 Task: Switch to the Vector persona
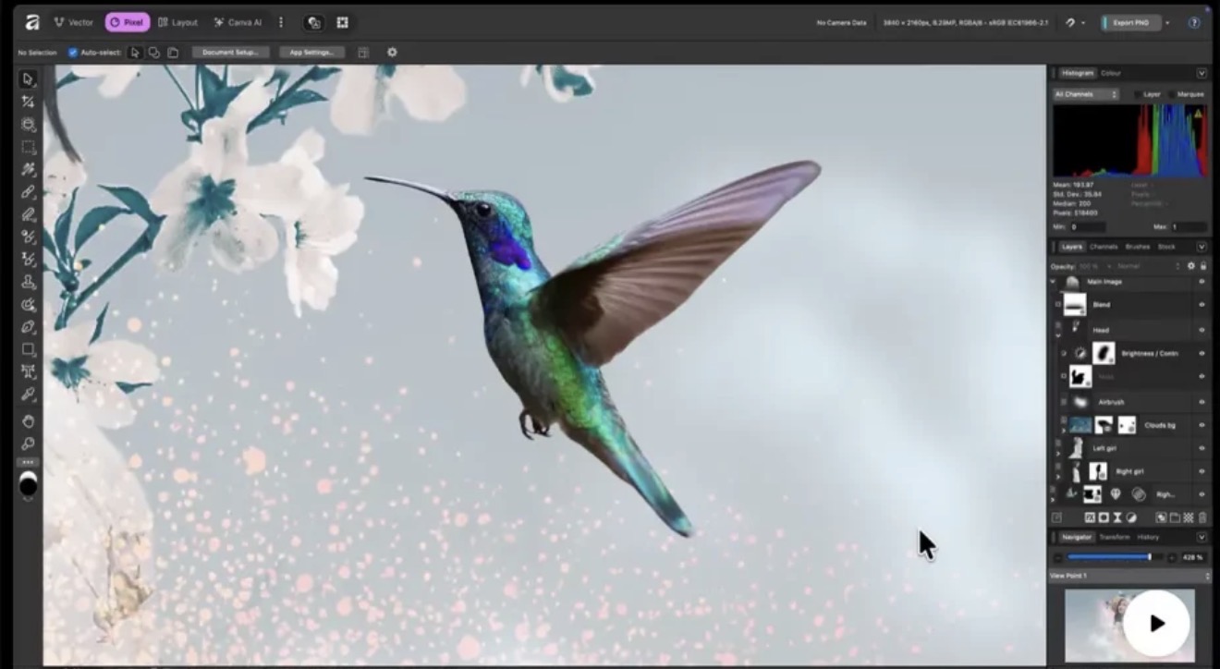coord(74,22)
